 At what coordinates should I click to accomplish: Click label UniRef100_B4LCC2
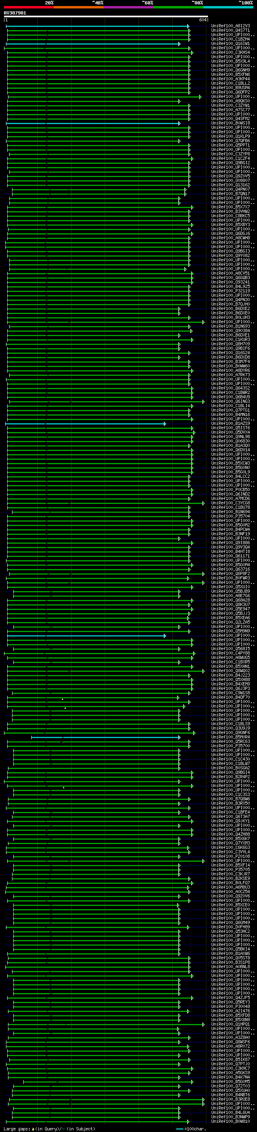(x=230, y=476)
